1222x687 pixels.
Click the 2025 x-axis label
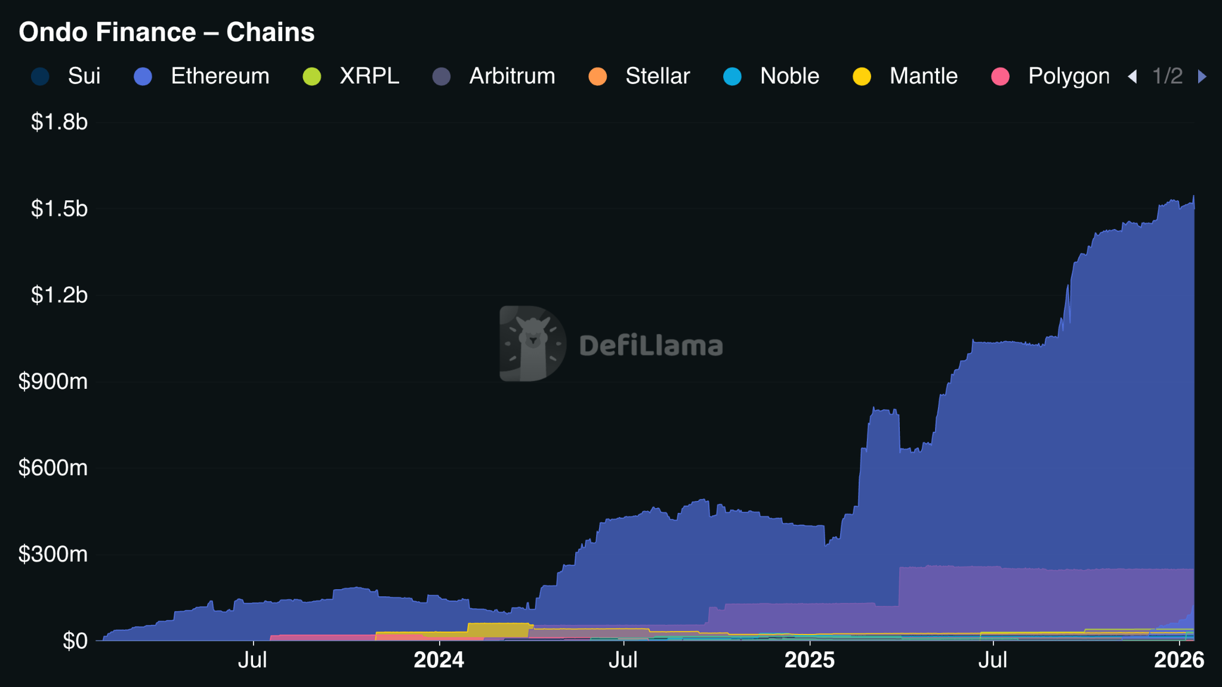click(x=809, y=660)
